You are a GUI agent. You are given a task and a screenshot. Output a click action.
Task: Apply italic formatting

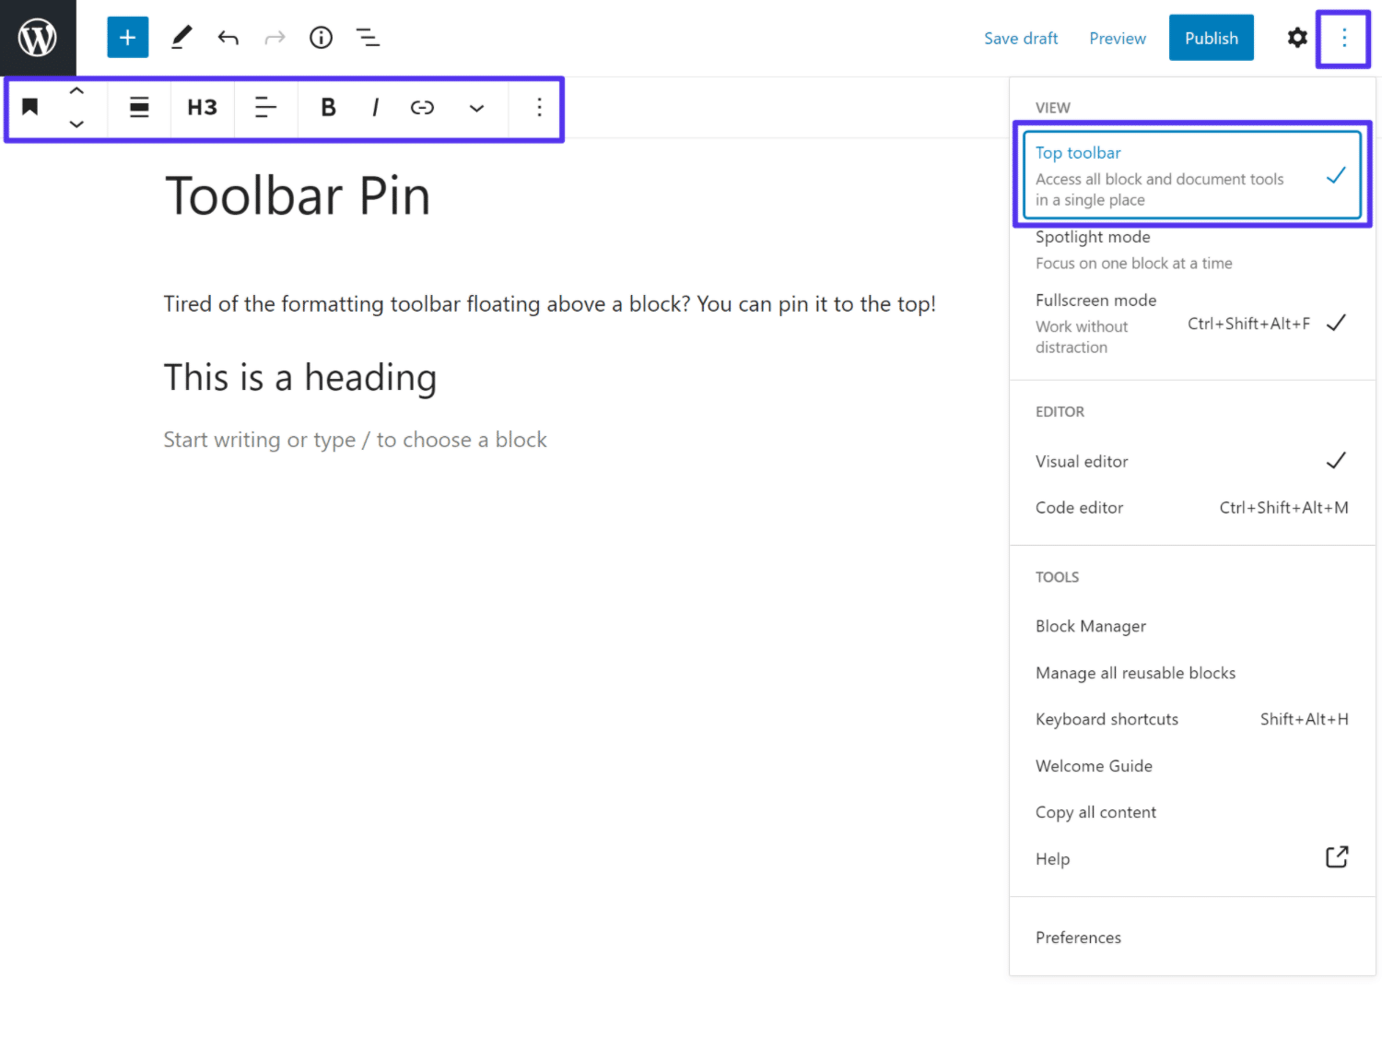(x=375, y=108)
